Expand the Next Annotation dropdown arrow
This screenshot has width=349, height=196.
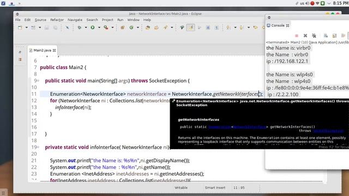(235, 28)
